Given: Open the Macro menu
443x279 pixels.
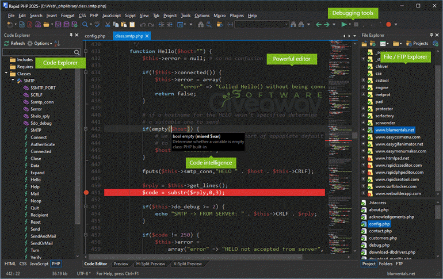Looking at the screenshot, I should click(x=220, y=16).
